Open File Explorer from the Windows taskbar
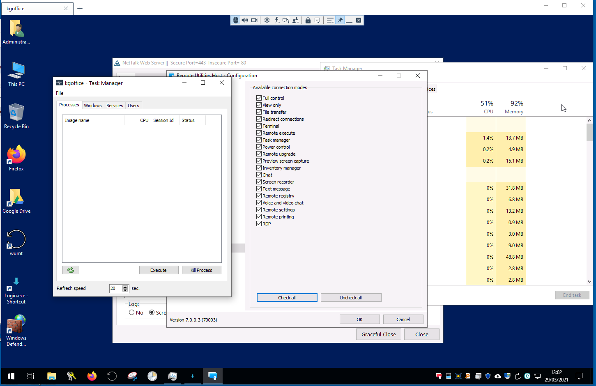Screen dimensions: 596x386 (x=51, y=376)
